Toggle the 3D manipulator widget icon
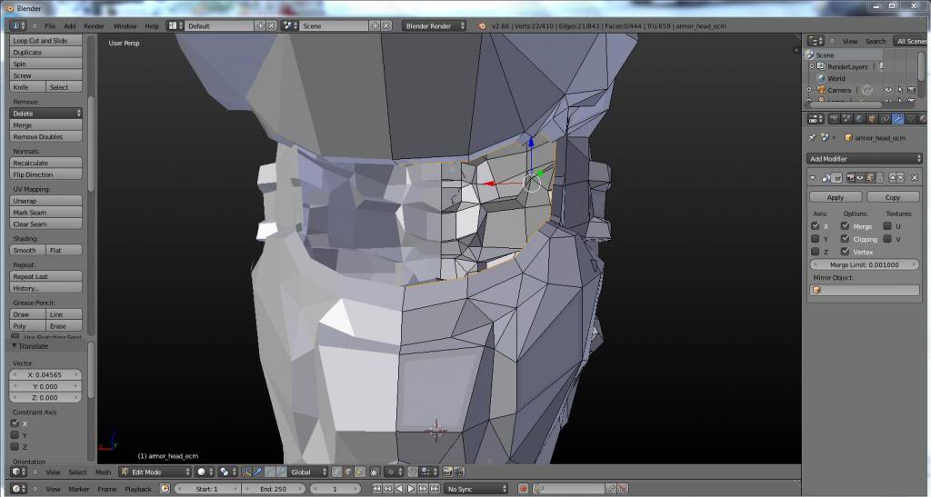This screenshot has width=931, height=497. [x=246, y=472]
